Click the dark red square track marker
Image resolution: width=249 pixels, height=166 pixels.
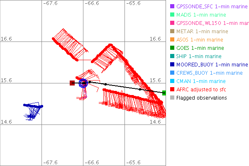click(72, 83)
